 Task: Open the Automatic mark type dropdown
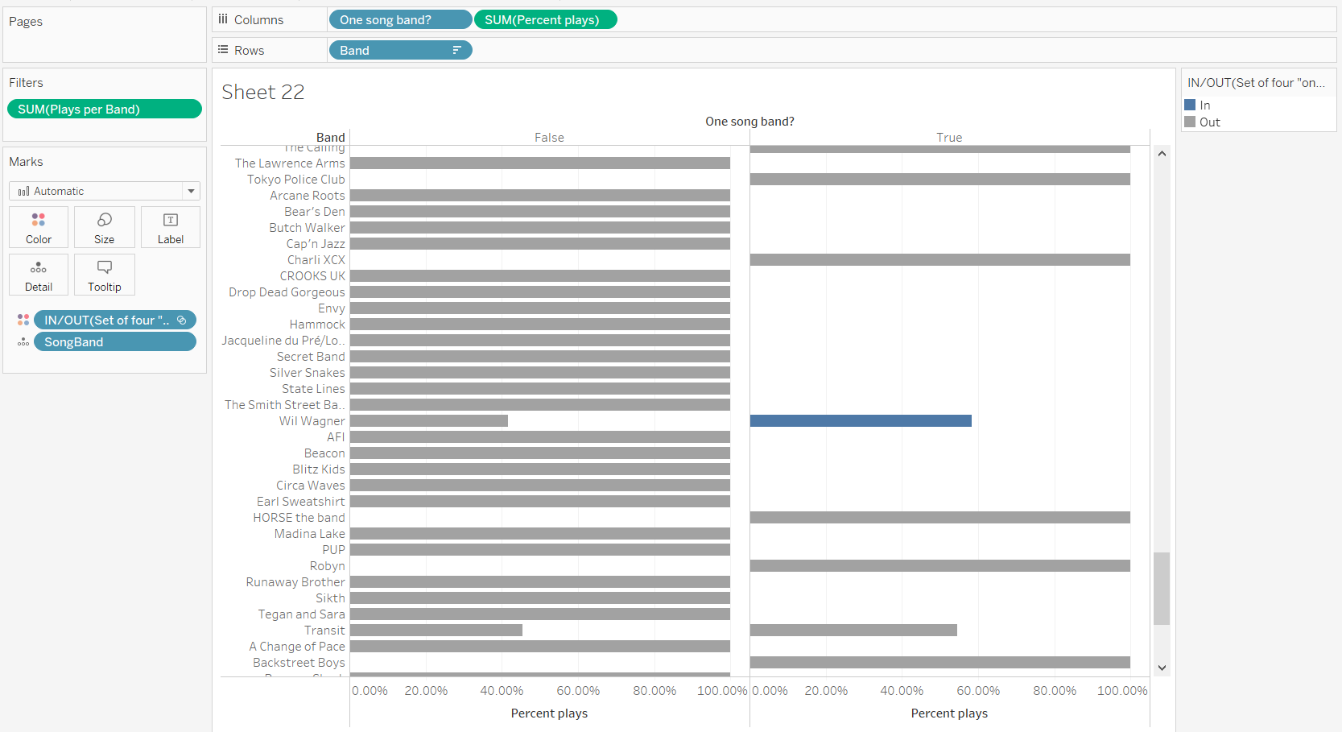(x=105, y=191)
